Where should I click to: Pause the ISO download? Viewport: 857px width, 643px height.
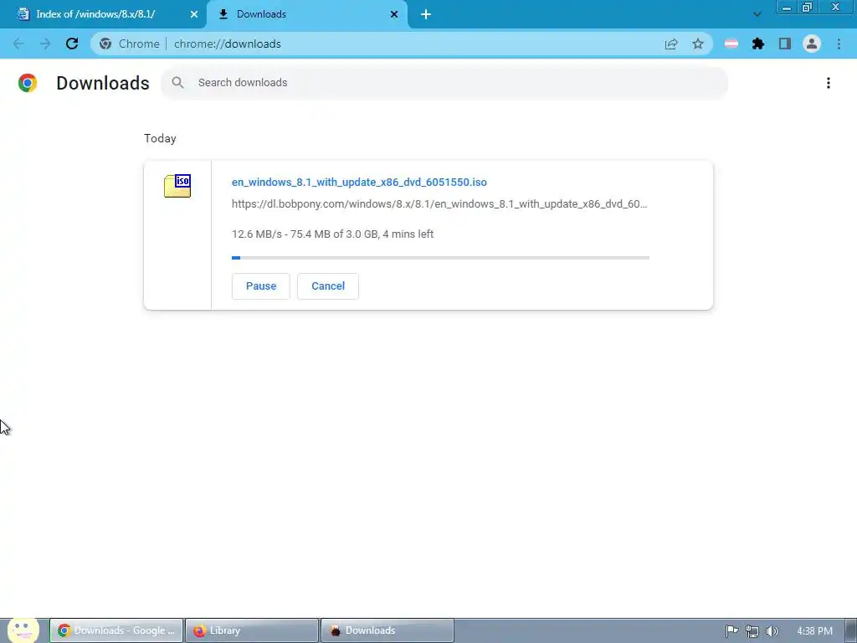tap(261, 286)
